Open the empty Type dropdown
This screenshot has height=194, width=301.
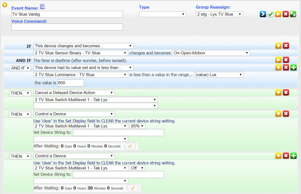coord(162,14)
